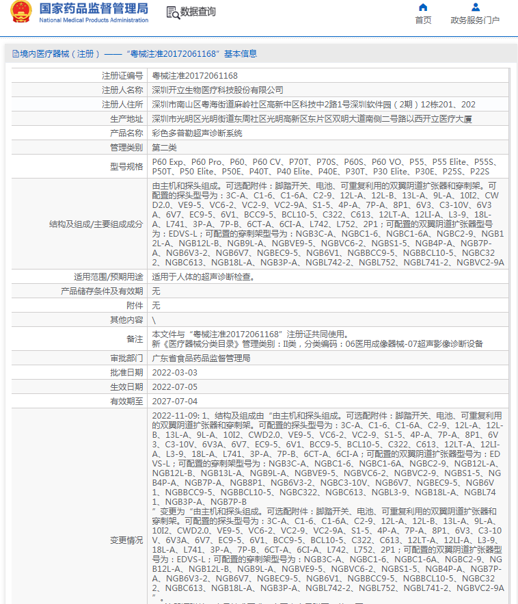518x604 pixels.
Task: Click the 备注 label
Action: coord(135,339)
